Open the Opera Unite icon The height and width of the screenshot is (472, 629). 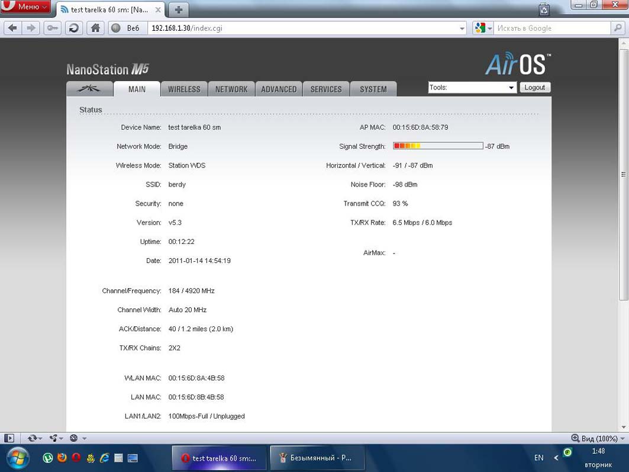point(53,438)
